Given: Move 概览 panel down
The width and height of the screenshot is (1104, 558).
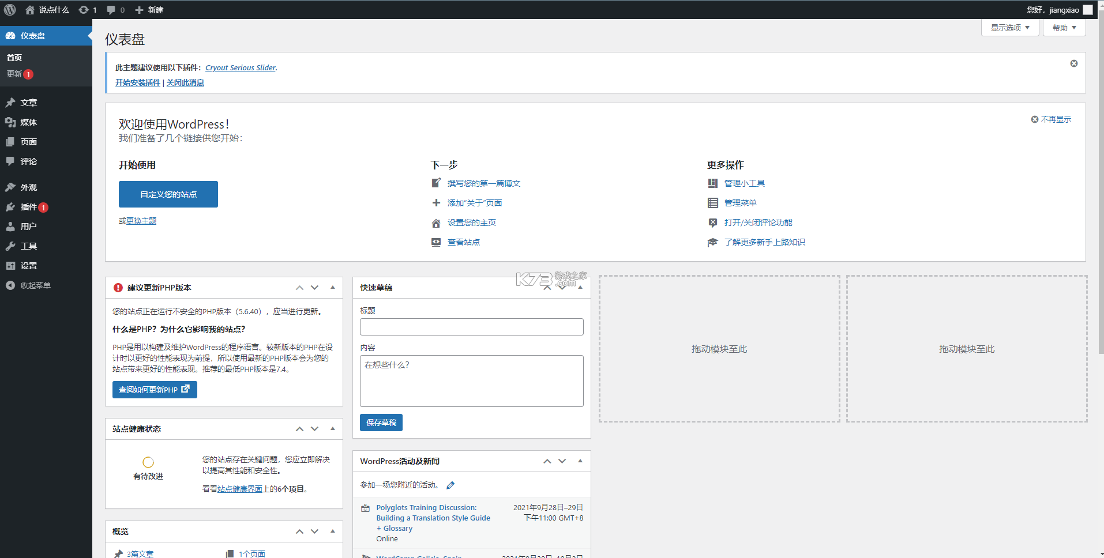Looking at the screenshot, I should pos(314,531).
